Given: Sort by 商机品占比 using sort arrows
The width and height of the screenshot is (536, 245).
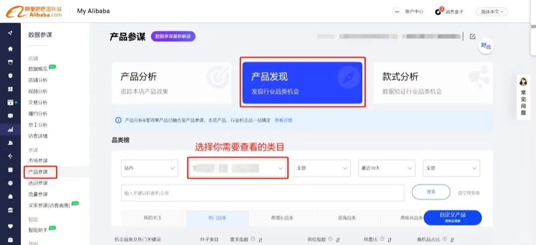Looking at the screenshot, I should [452, 240].
